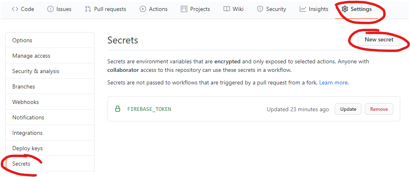Switch to the Pull requests tab
Image resolution: width=410 pixels, height=177 pixels.
pos(109,9)
